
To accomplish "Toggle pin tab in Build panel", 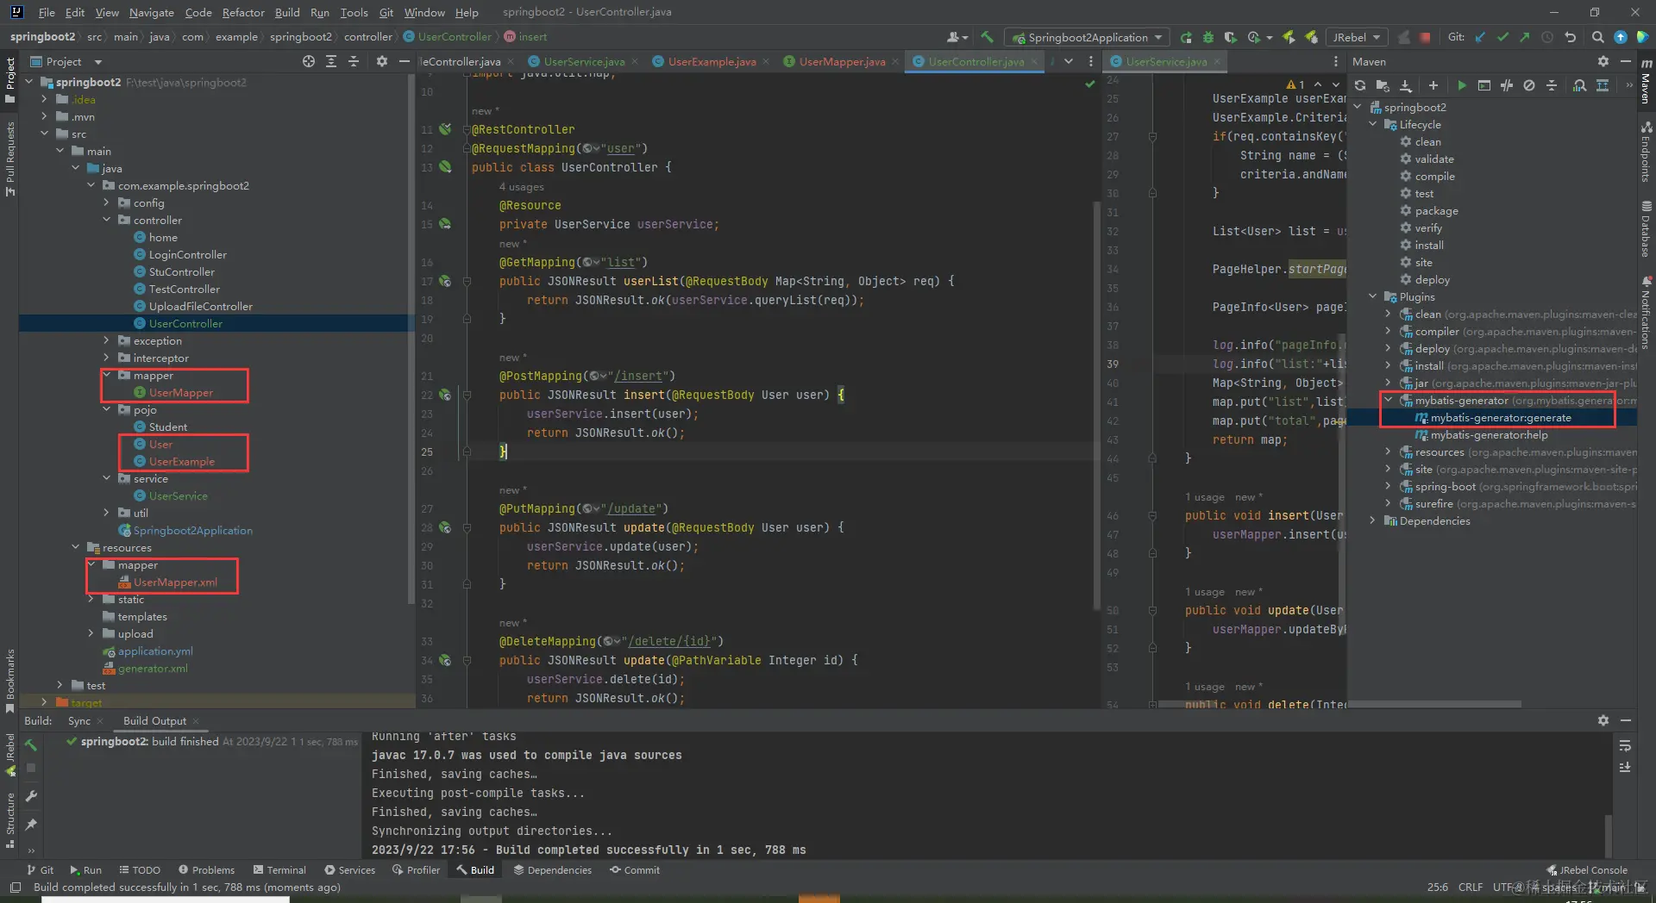I will click(31, 825).
